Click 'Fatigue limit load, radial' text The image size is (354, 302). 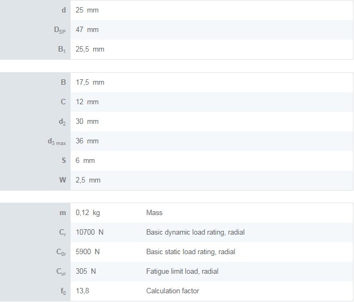182,271
